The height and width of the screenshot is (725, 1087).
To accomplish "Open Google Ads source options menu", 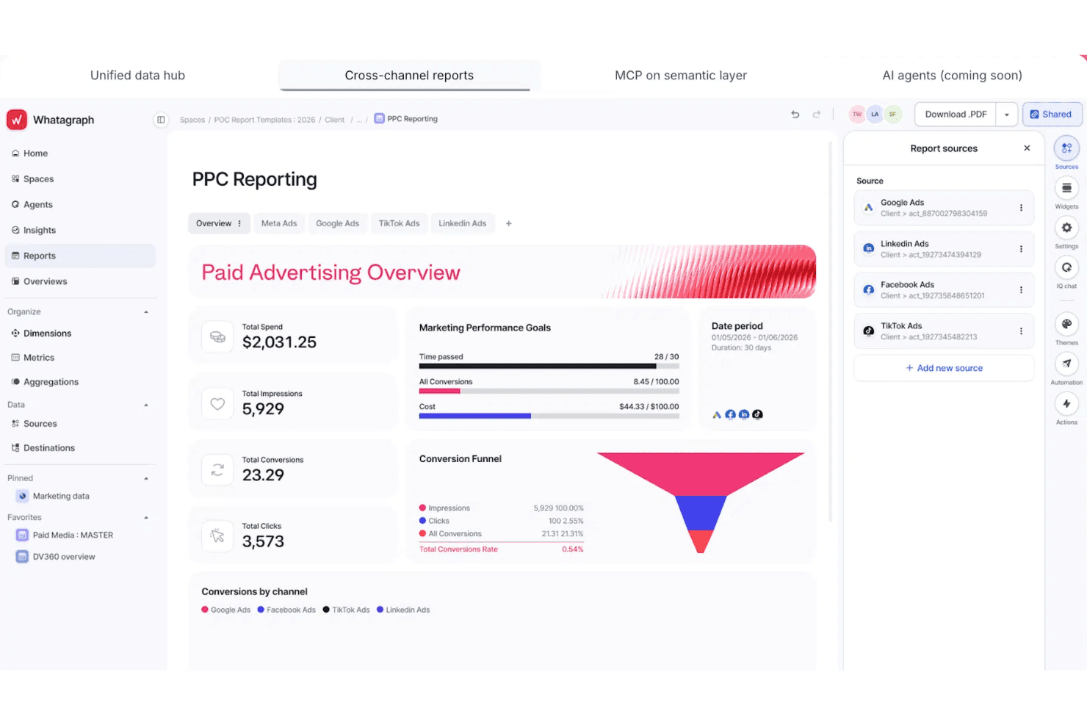I will pyautogui.click(x=1021, y=208).
